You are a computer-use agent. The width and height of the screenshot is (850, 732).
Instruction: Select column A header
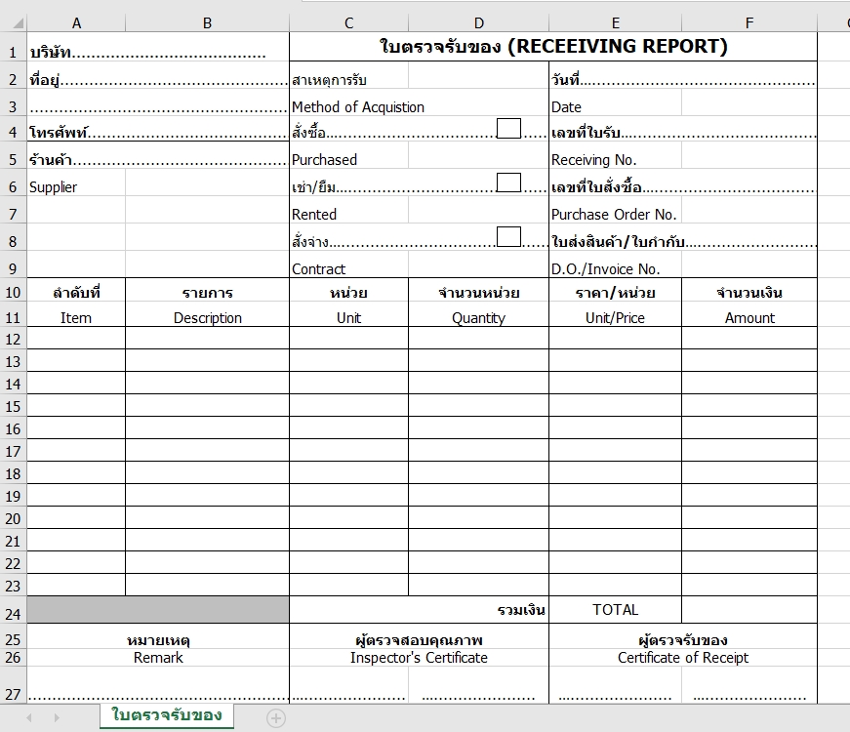tap(76, 23)
